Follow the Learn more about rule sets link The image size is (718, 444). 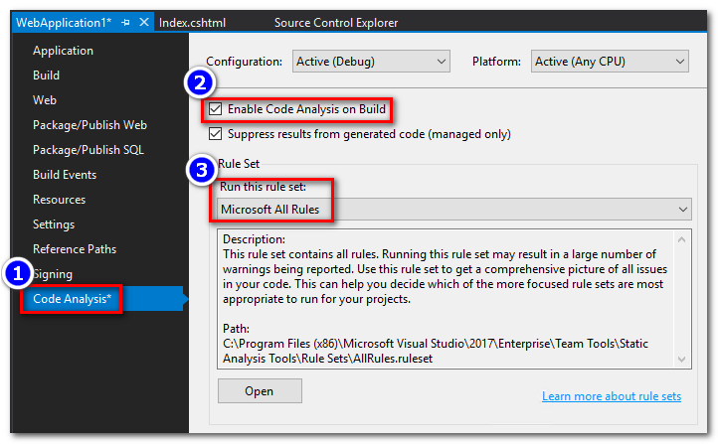(x=612, y=396)
